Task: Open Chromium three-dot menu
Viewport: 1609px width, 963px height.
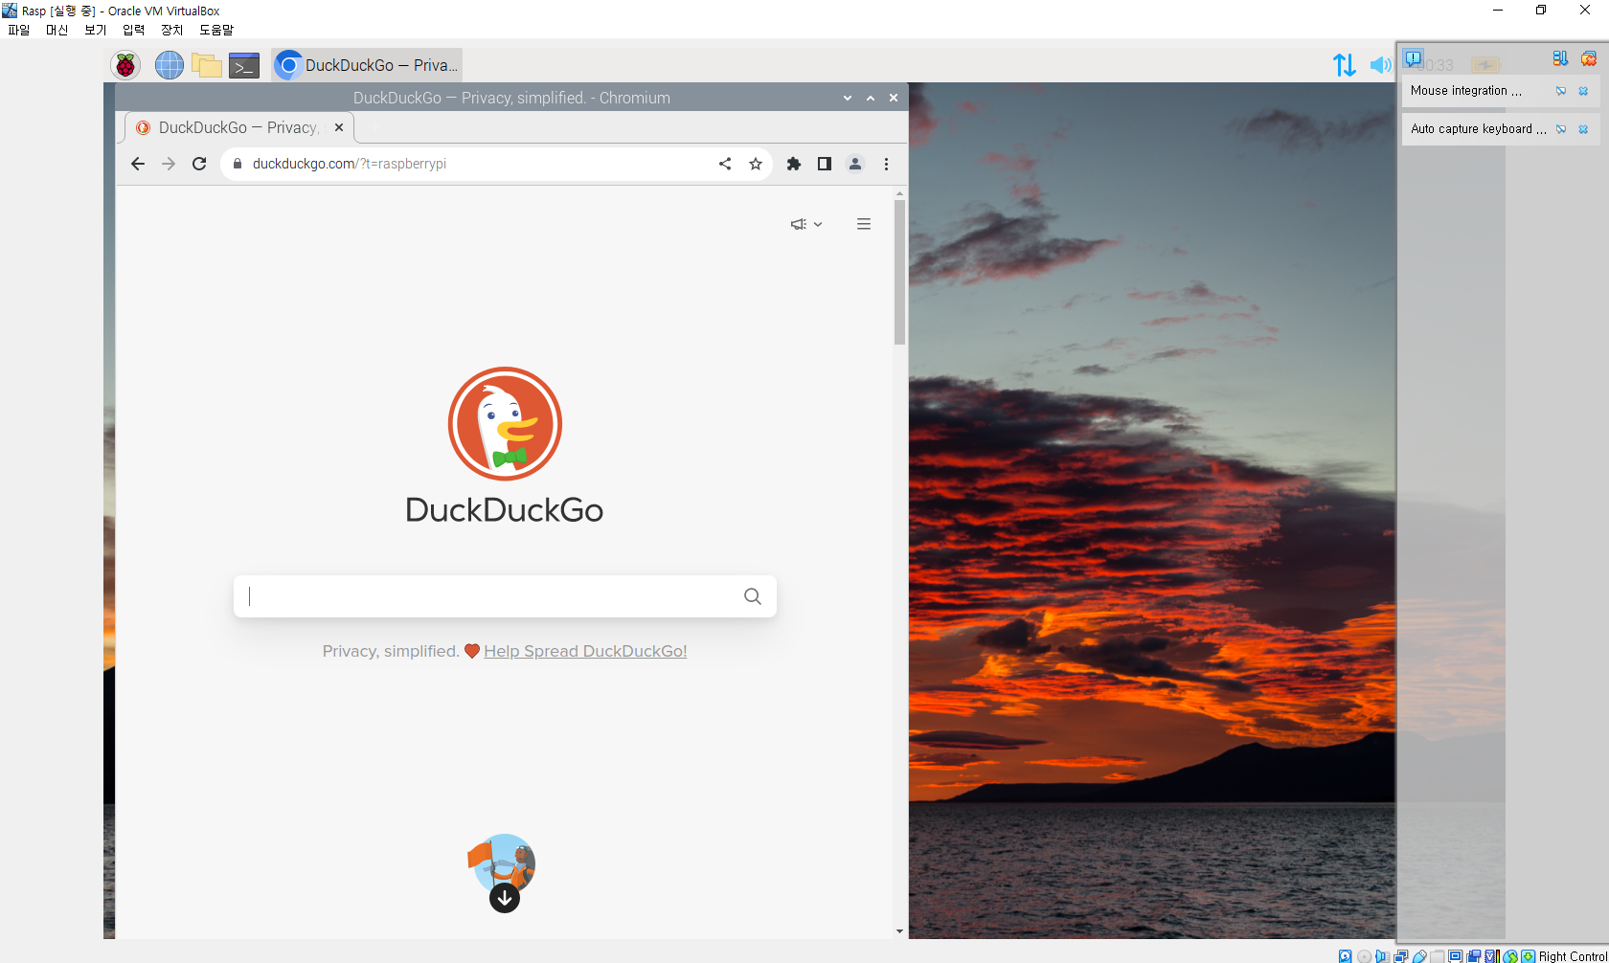Action: [886, 164]
